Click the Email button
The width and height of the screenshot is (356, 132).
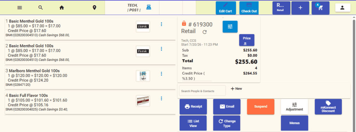(227, 107)
